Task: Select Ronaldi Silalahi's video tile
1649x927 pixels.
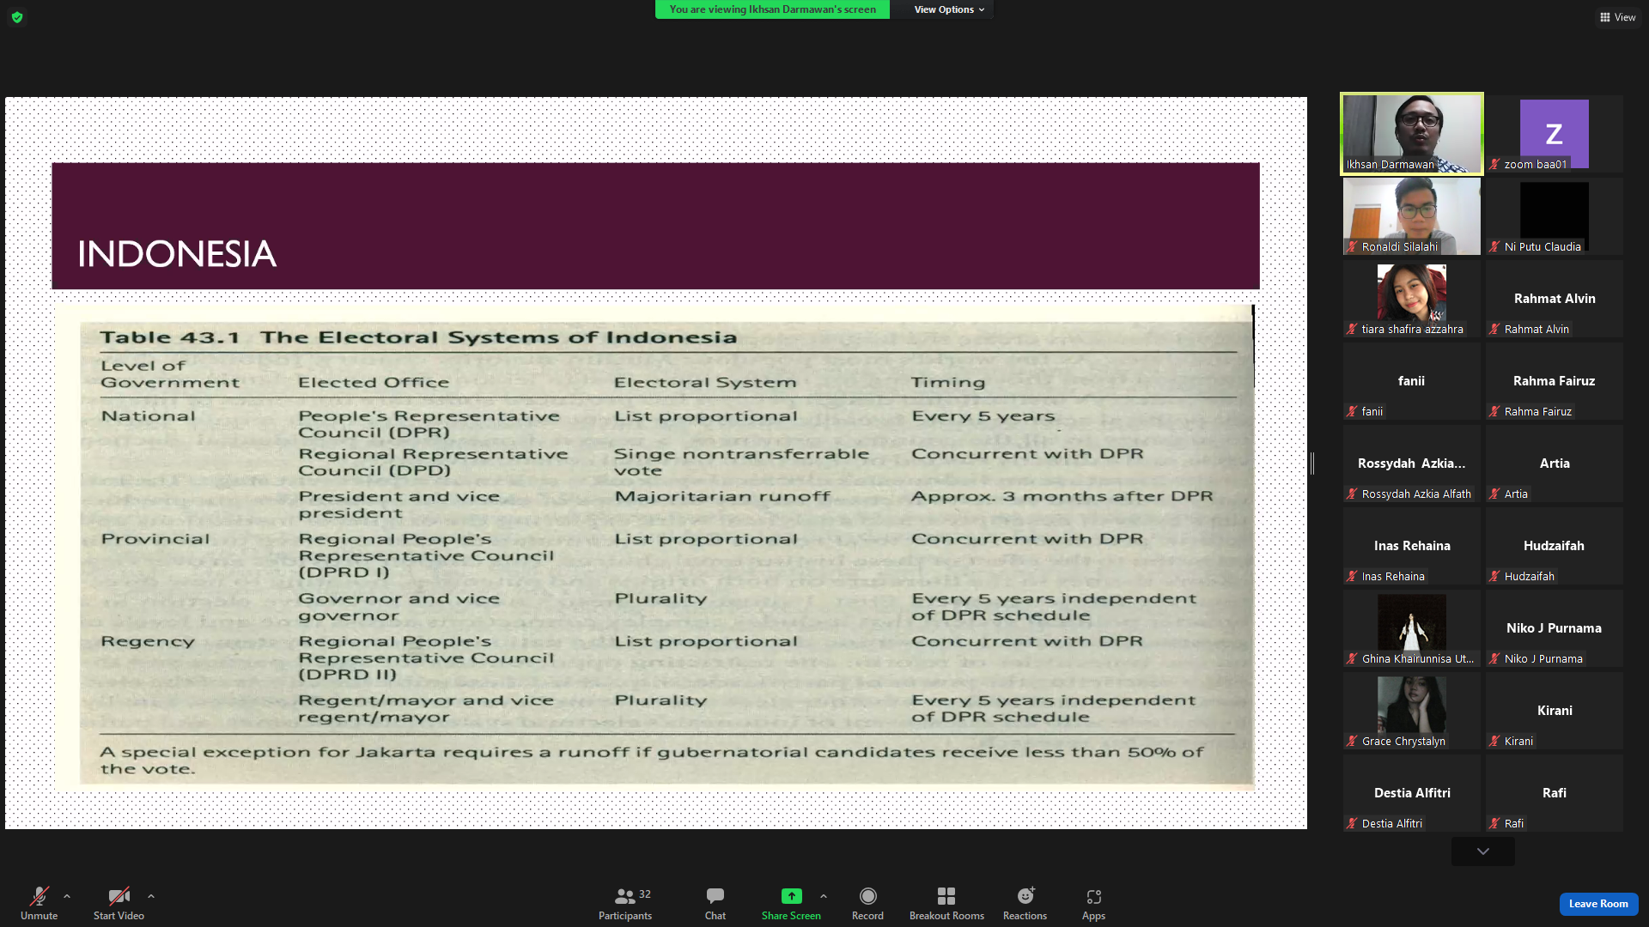Action: (x=1412, y=216)
